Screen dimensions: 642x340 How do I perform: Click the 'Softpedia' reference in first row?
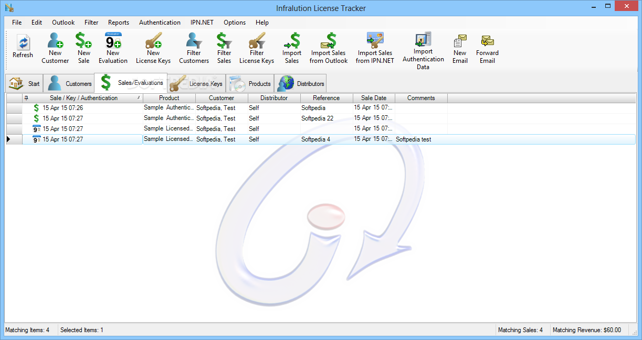point(327,108)
